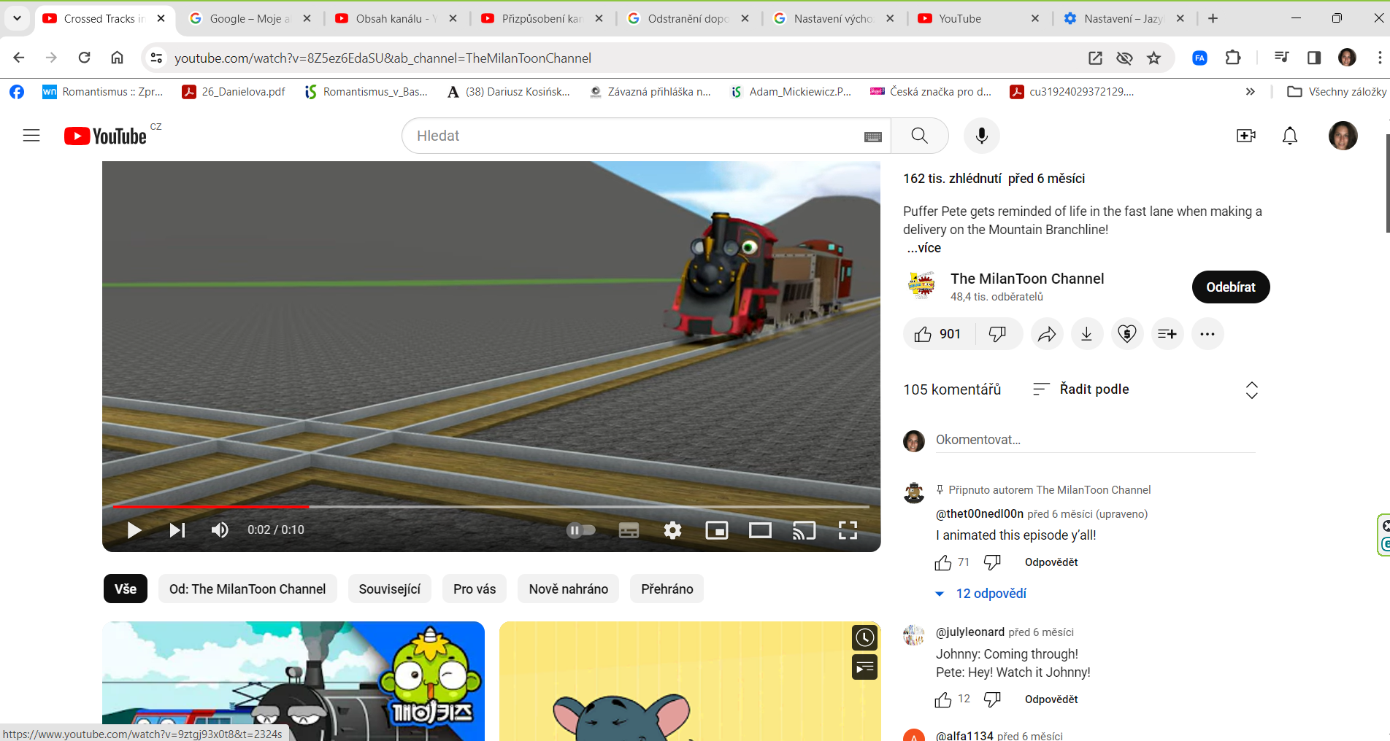
Task: Open the on-screen keyboard in search box
Action: (x=873, y=136)
